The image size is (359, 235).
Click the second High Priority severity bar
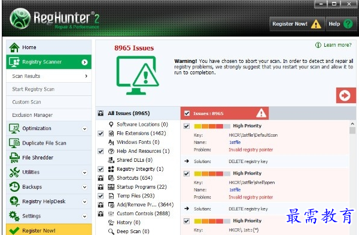212,174
